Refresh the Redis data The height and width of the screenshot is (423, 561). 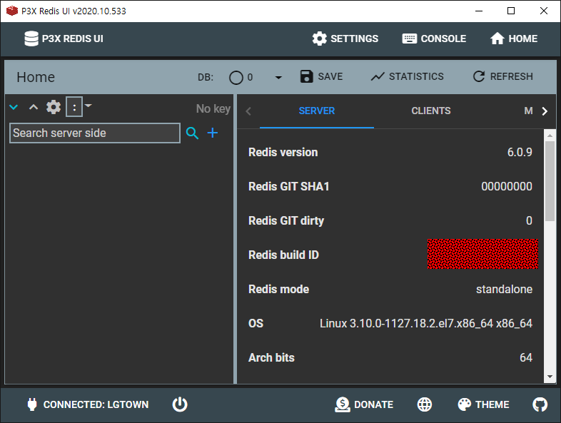pyautogui.click(x=502, y=76)
